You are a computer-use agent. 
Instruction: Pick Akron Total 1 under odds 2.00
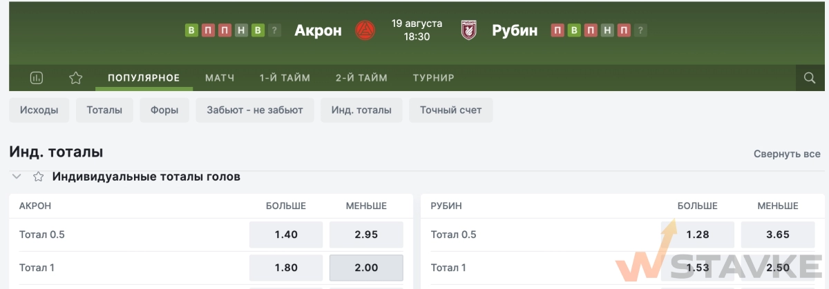click(x=366, y=268)
